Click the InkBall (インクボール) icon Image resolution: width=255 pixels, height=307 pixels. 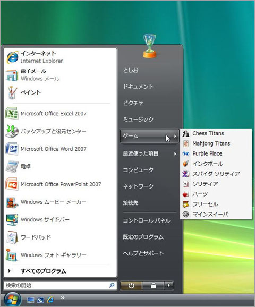coord(185,164)
